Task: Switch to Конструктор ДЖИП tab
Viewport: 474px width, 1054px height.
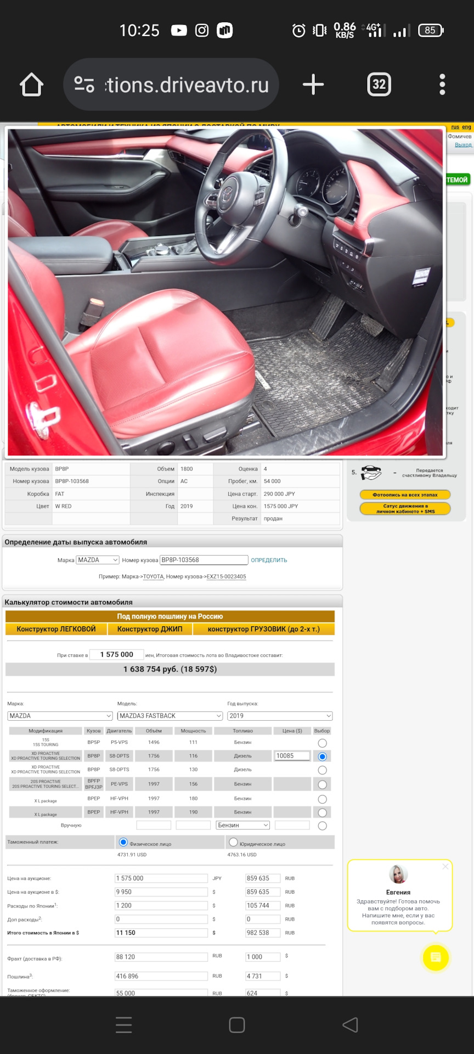Action: [150, 629]
